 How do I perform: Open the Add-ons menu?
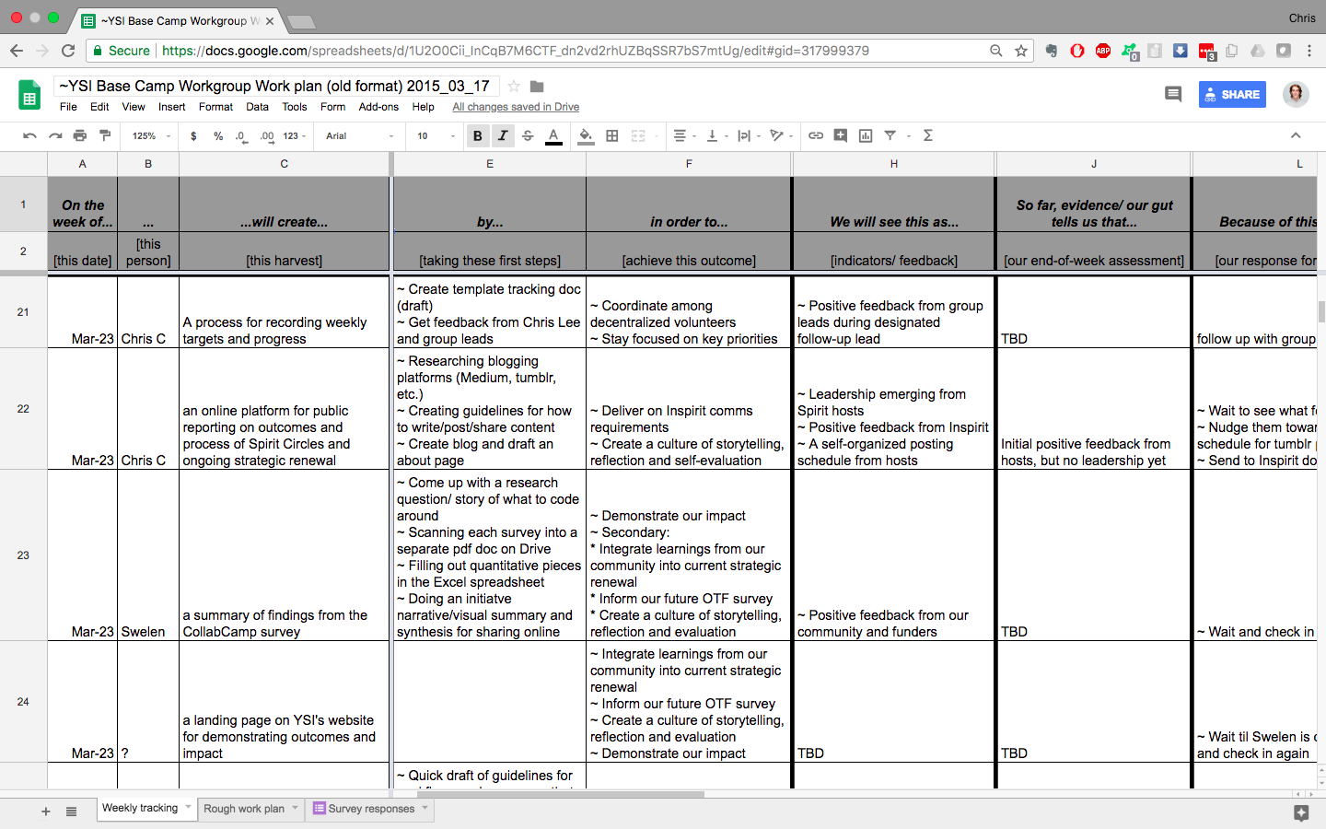(378, 107)
